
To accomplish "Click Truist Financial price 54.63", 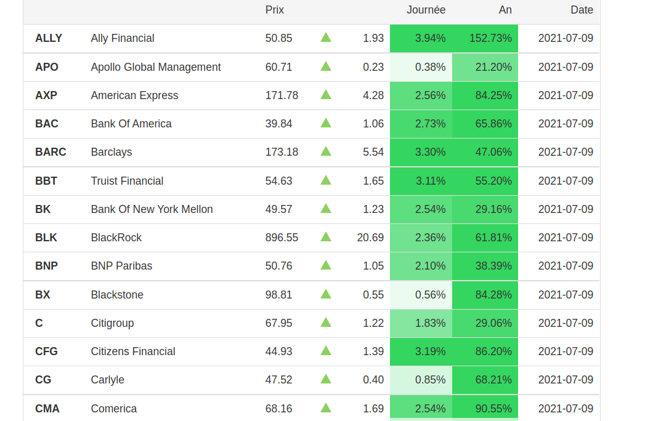I will point(278,181).
